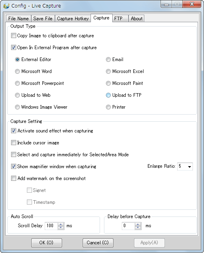
Task: Enable Copy Image to clipboard after capture
Action: coord(13,36)
